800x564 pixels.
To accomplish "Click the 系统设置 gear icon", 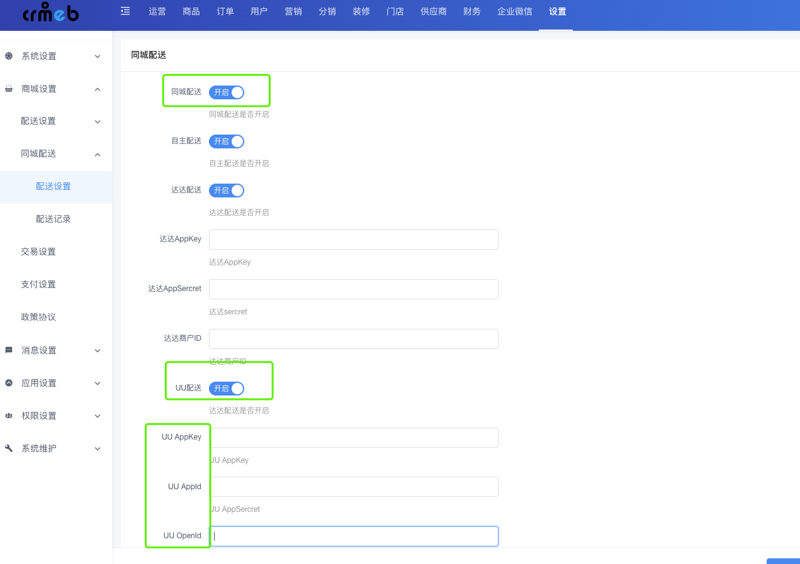I will [x=9, y=56].
